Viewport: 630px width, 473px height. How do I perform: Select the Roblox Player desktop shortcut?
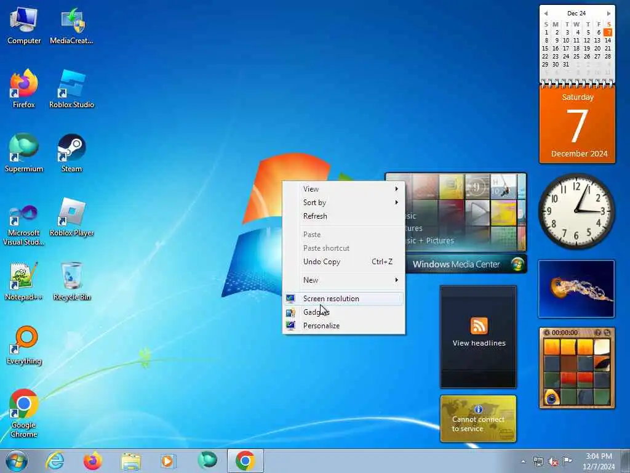coord(71,217)
